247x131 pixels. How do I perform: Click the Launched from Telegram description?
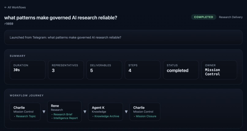pos(65,38)
